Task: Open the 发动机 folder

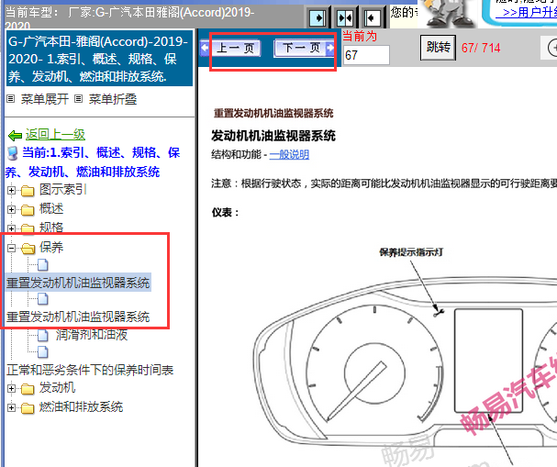Action: [57, 387]
